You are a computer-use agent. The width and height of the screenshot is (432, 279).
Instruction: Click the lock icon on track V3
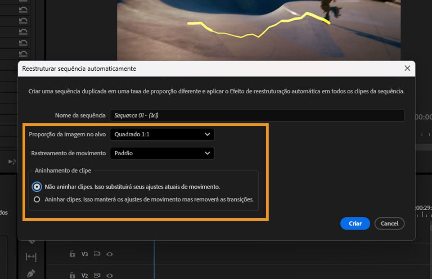click(x=72, y=254)
